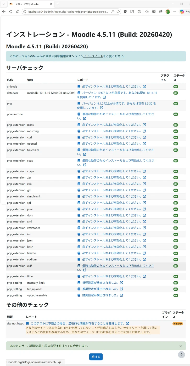Click external link icon in the tokenizer row

coord(85,154)
